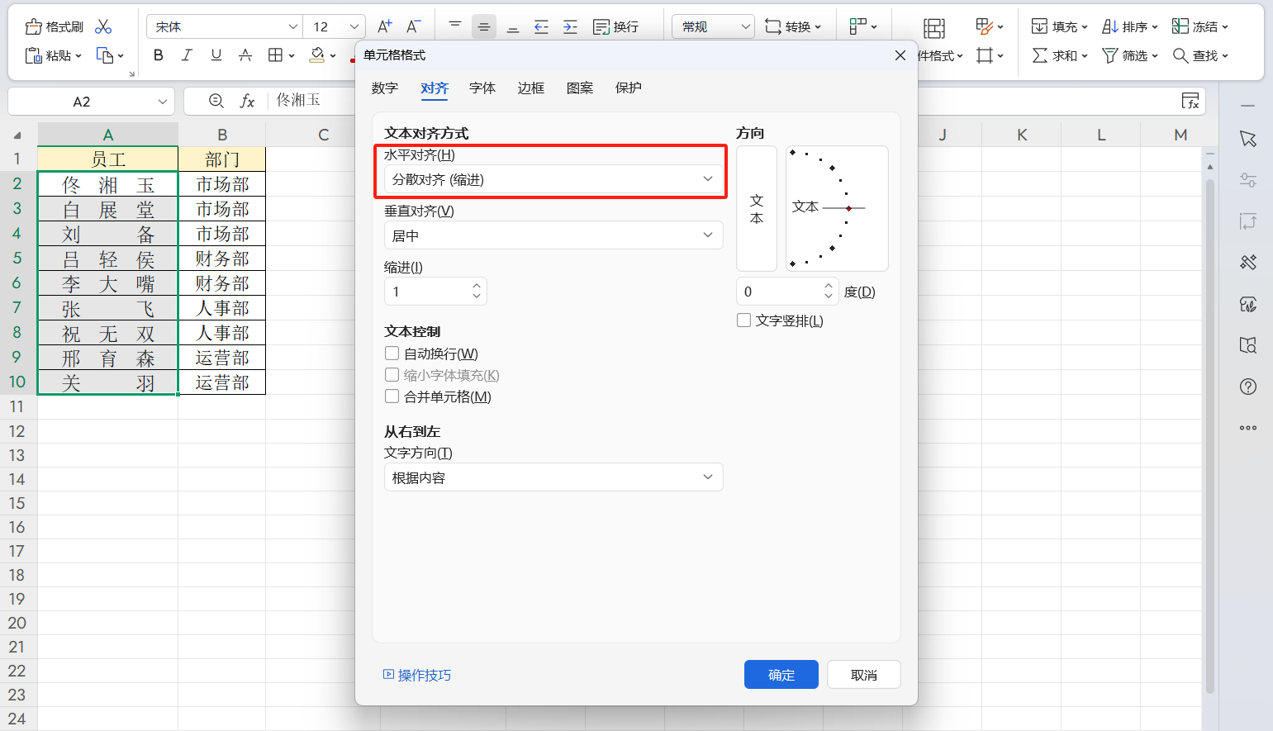The height and width of the screenshot is (731, 1273).
Task: Enable the 自动换行 checkbox
Action: click(x=392, y=353)
